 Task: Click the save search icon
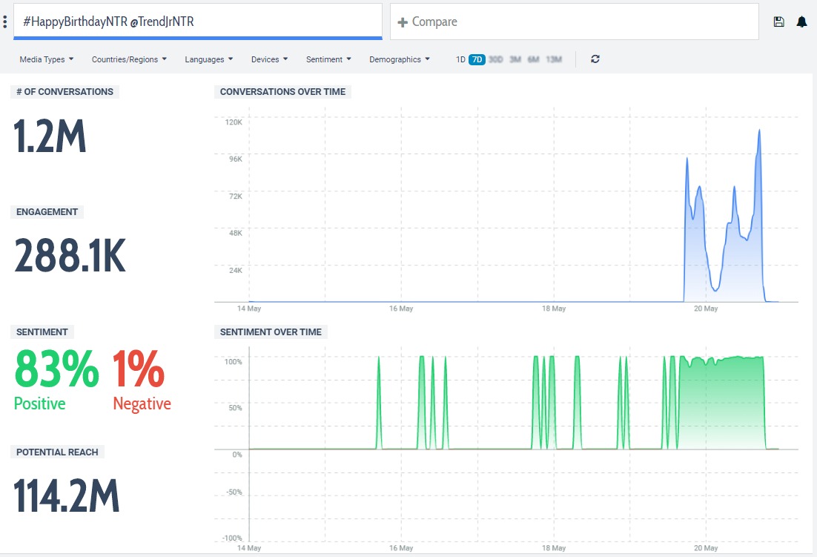coord(778,22)
